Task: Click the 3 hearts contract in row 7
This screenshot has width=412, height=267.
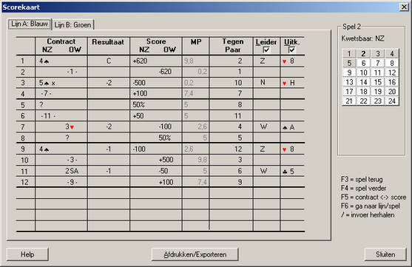Action: click(70, 126)
